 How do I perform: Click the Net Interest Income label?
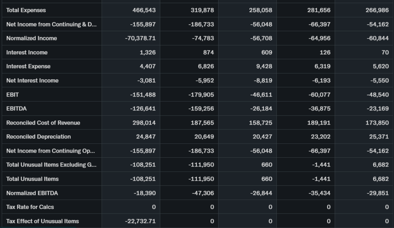[32, 80]
